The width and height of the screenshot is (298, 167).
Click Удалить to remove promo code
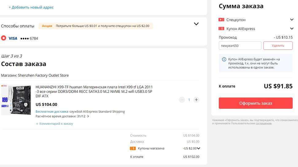click(278, 46)
